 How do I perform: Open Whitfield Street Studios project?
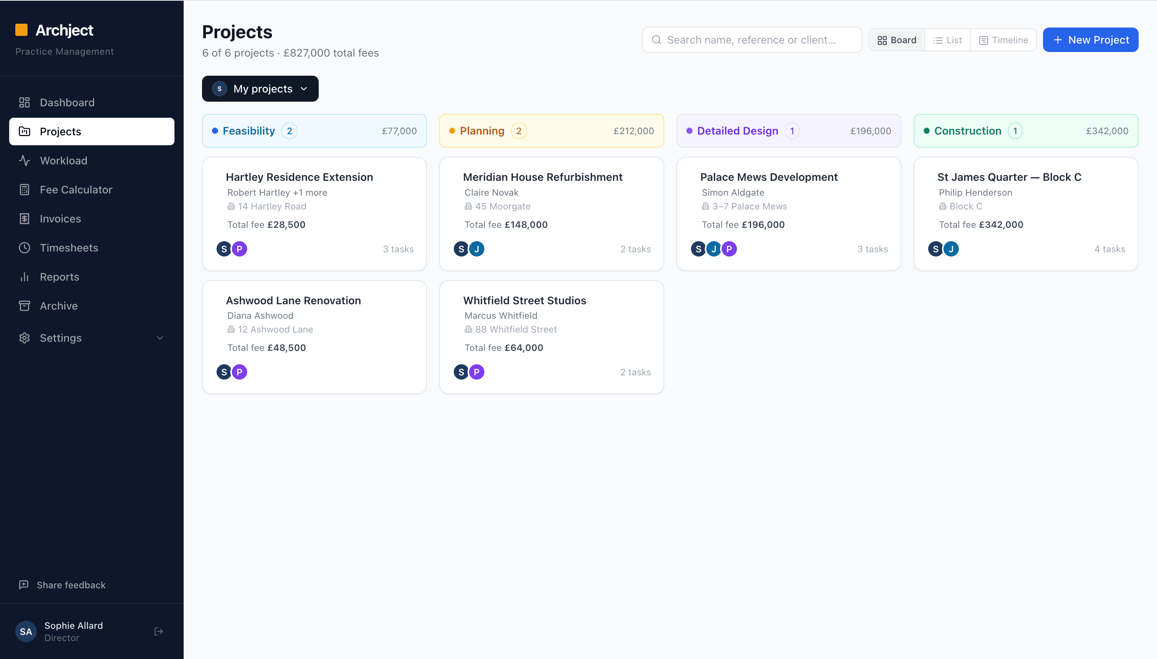pos(551,337)
